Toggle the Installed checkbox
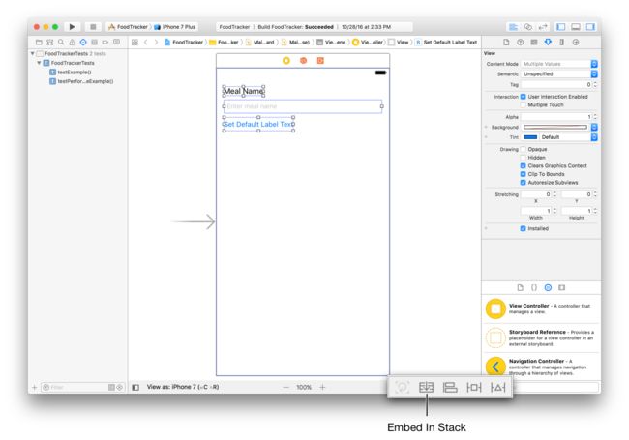Screen dimensions: 629x440 click(x=524, y=228)
